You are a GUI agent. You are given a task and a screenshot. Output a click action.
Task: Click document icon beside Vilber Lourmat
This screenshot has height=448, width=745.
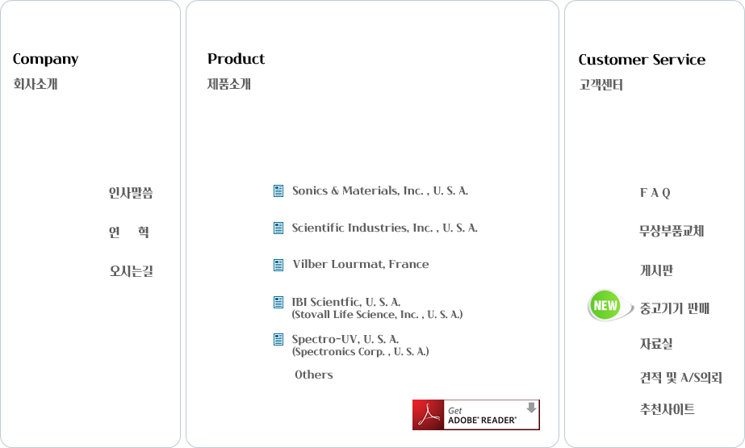coord(278,265)
